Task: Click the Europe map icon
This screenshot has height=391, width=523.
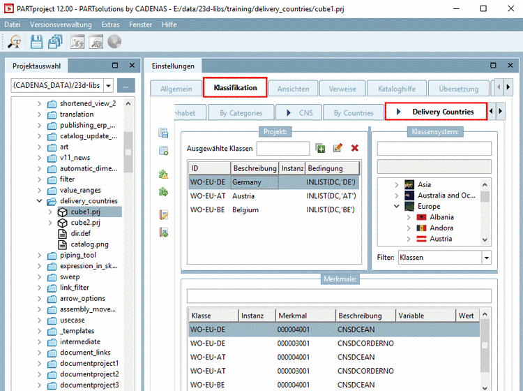Action: [x=409, y=207]
